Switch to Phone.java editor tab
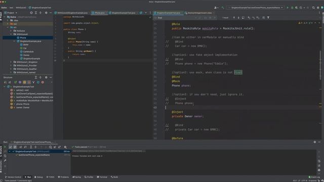324x182 pixels. click(x=99, y=13)
